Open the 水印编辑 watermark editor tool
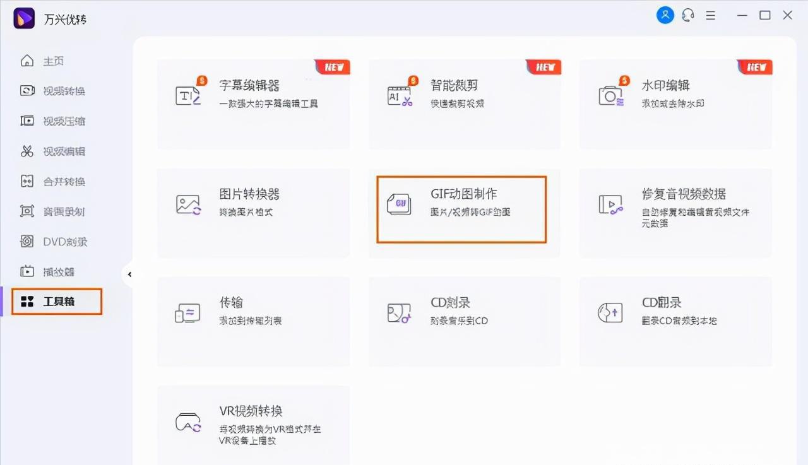 (x=675, y=105)
